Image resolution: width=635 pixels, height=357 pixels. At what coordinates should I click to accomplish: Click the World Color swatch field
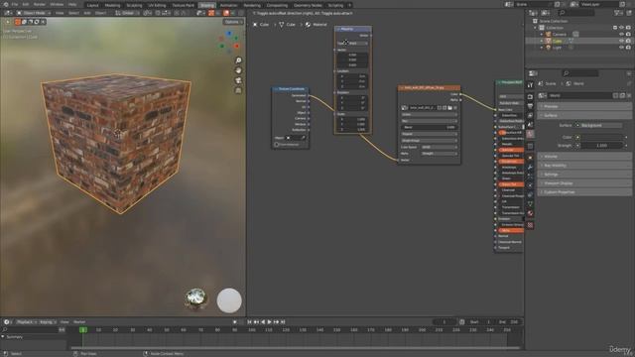(601, 137)
